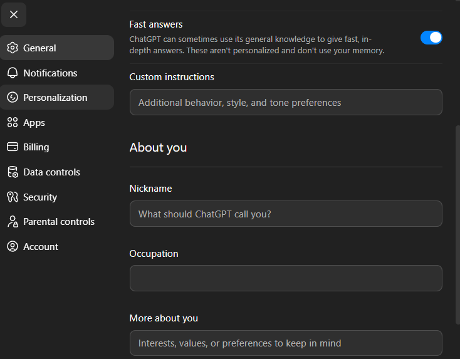
Task: Click the empty Occupation field
Action: tap(286, 278)
